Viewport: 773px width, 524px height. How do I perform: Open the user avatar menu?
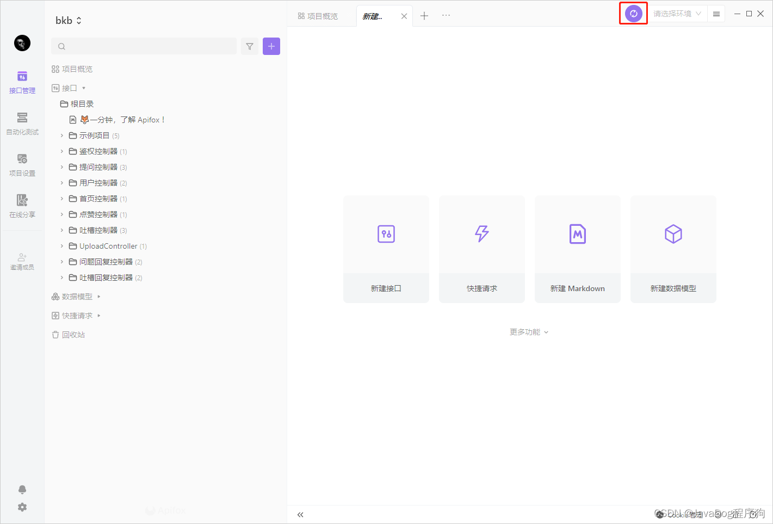pyautogui.click(x=22, y=43)
